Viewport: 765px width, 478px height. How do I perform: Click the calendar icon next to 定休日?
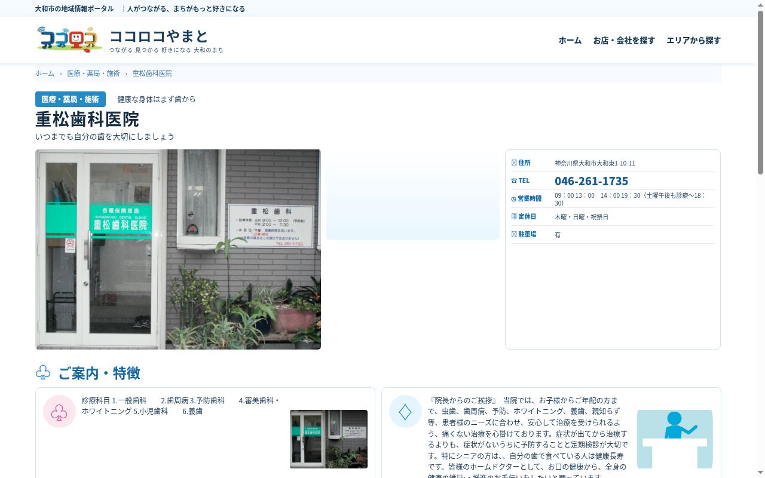(514, 216)
